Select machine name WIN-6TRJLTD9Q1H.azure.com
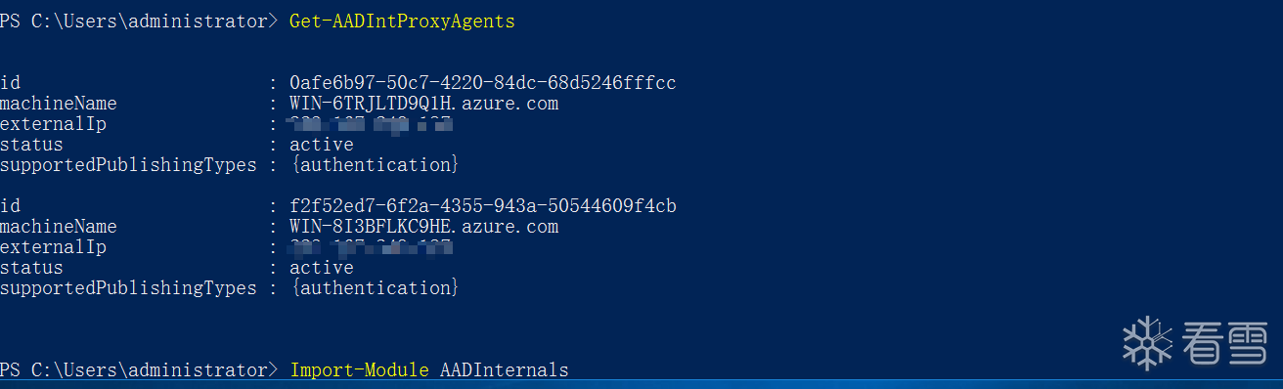The height and width of the screenshot is (389, 1283). pos(424,103)
